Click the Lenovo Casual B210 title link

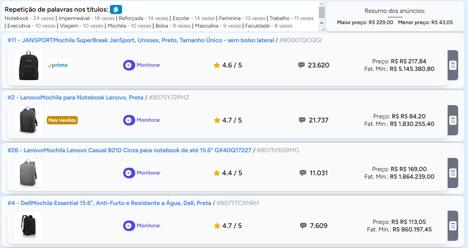(x=130, y=150)
